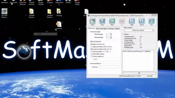The height and width of the screenshot is (98, 175).
Task: Switch to the Booost-Up Engine tab
Action: [101, 29]
